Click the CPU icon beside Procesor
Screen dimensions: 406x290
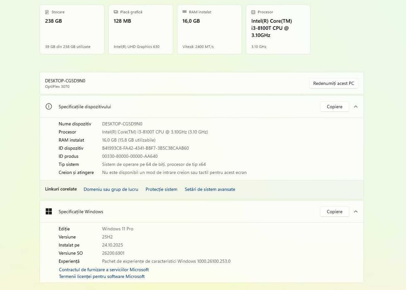tap(253, 12)
